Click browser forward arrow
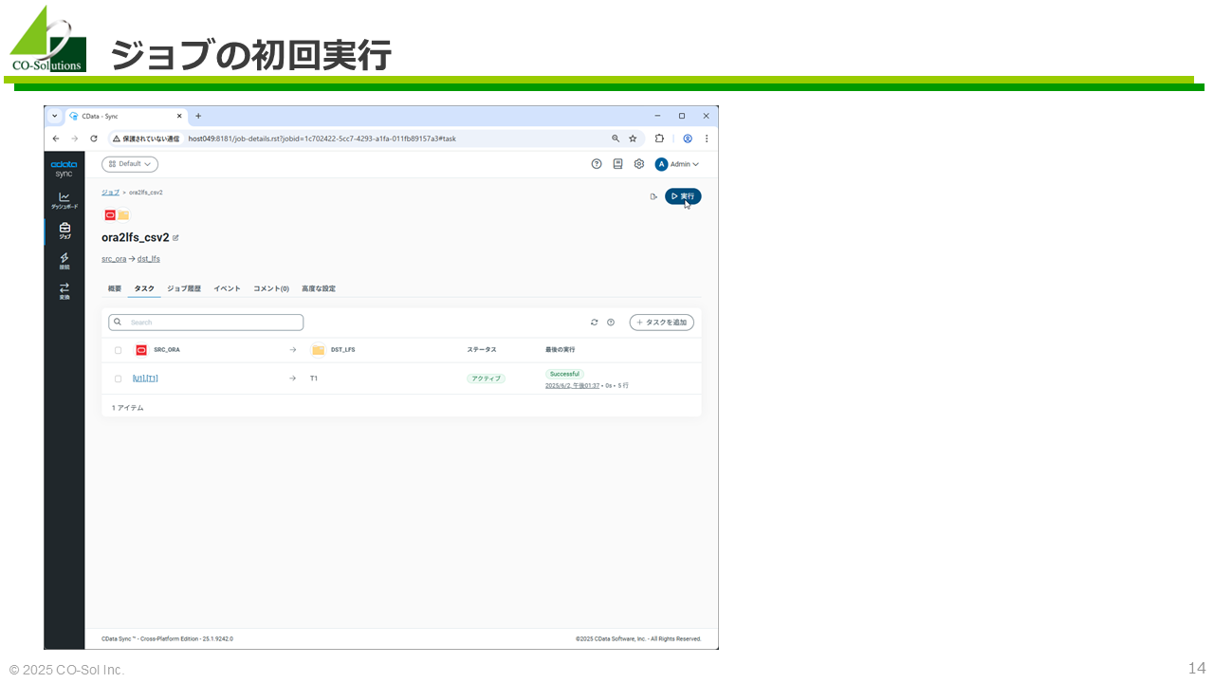Screen dimensions: 1214x683 pos(74,138)
